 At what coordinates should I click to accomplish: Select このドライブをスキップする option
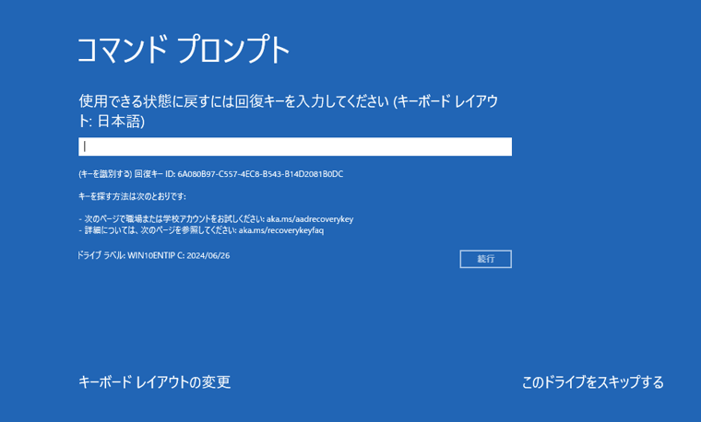click(593, 382)
